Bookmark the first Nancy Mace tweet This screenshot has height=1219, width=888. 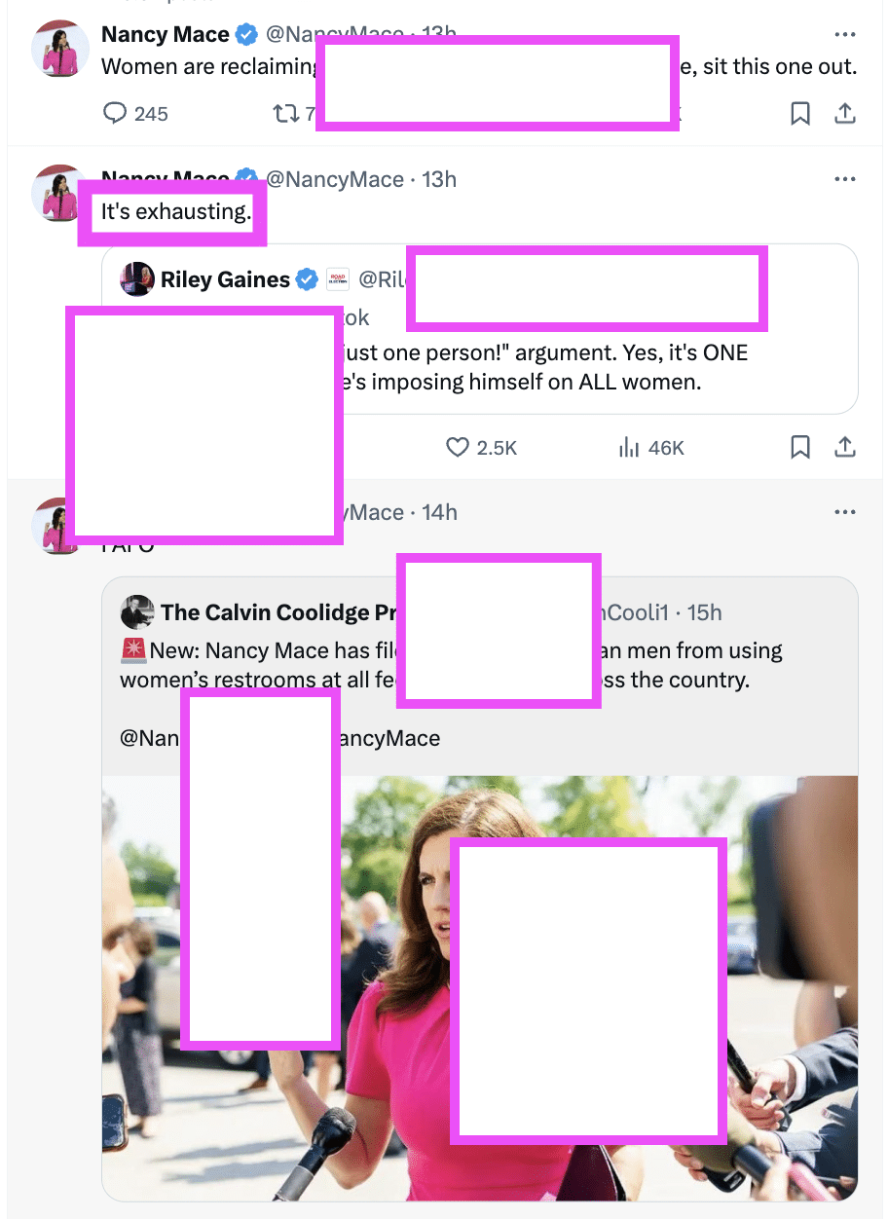coord(800,114)
